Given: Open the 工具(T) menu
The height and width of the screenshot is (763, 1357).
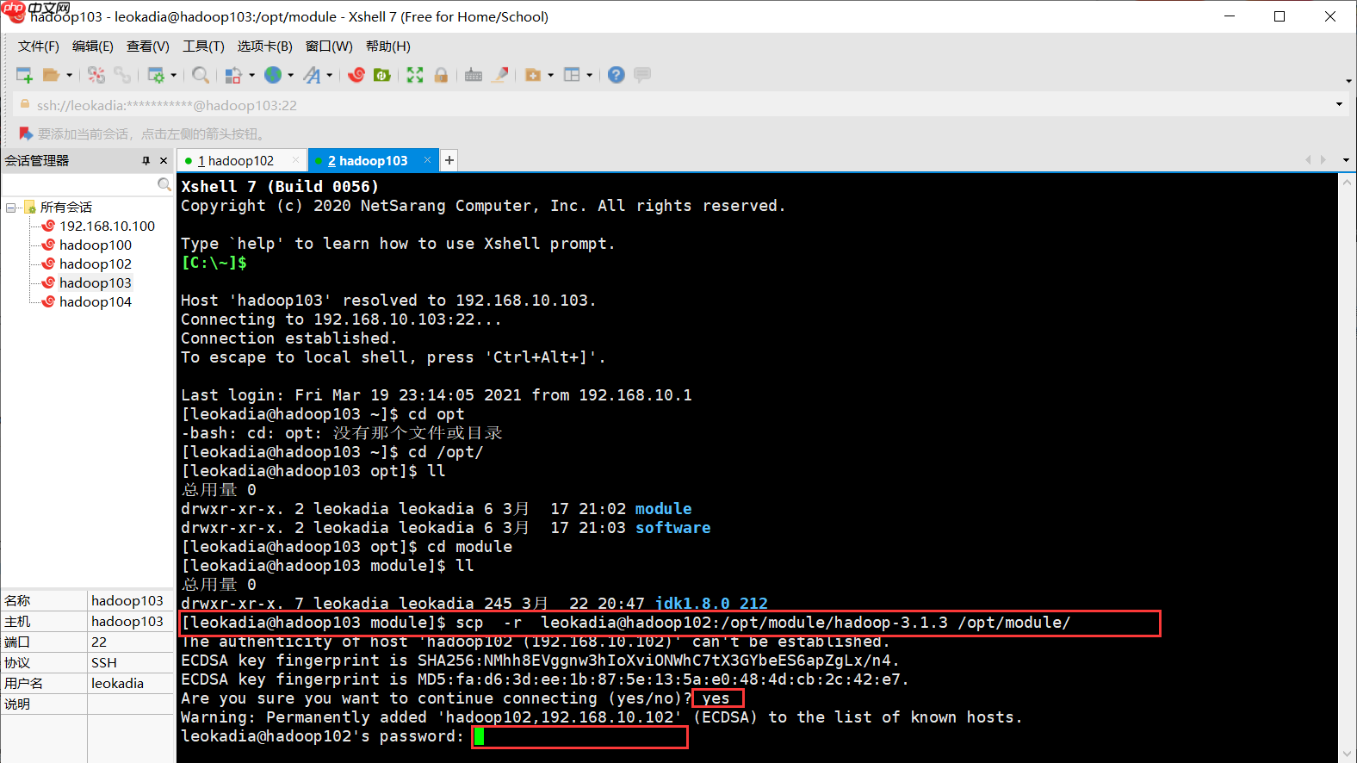Looking at the screenshot, I should pos(203,47).
